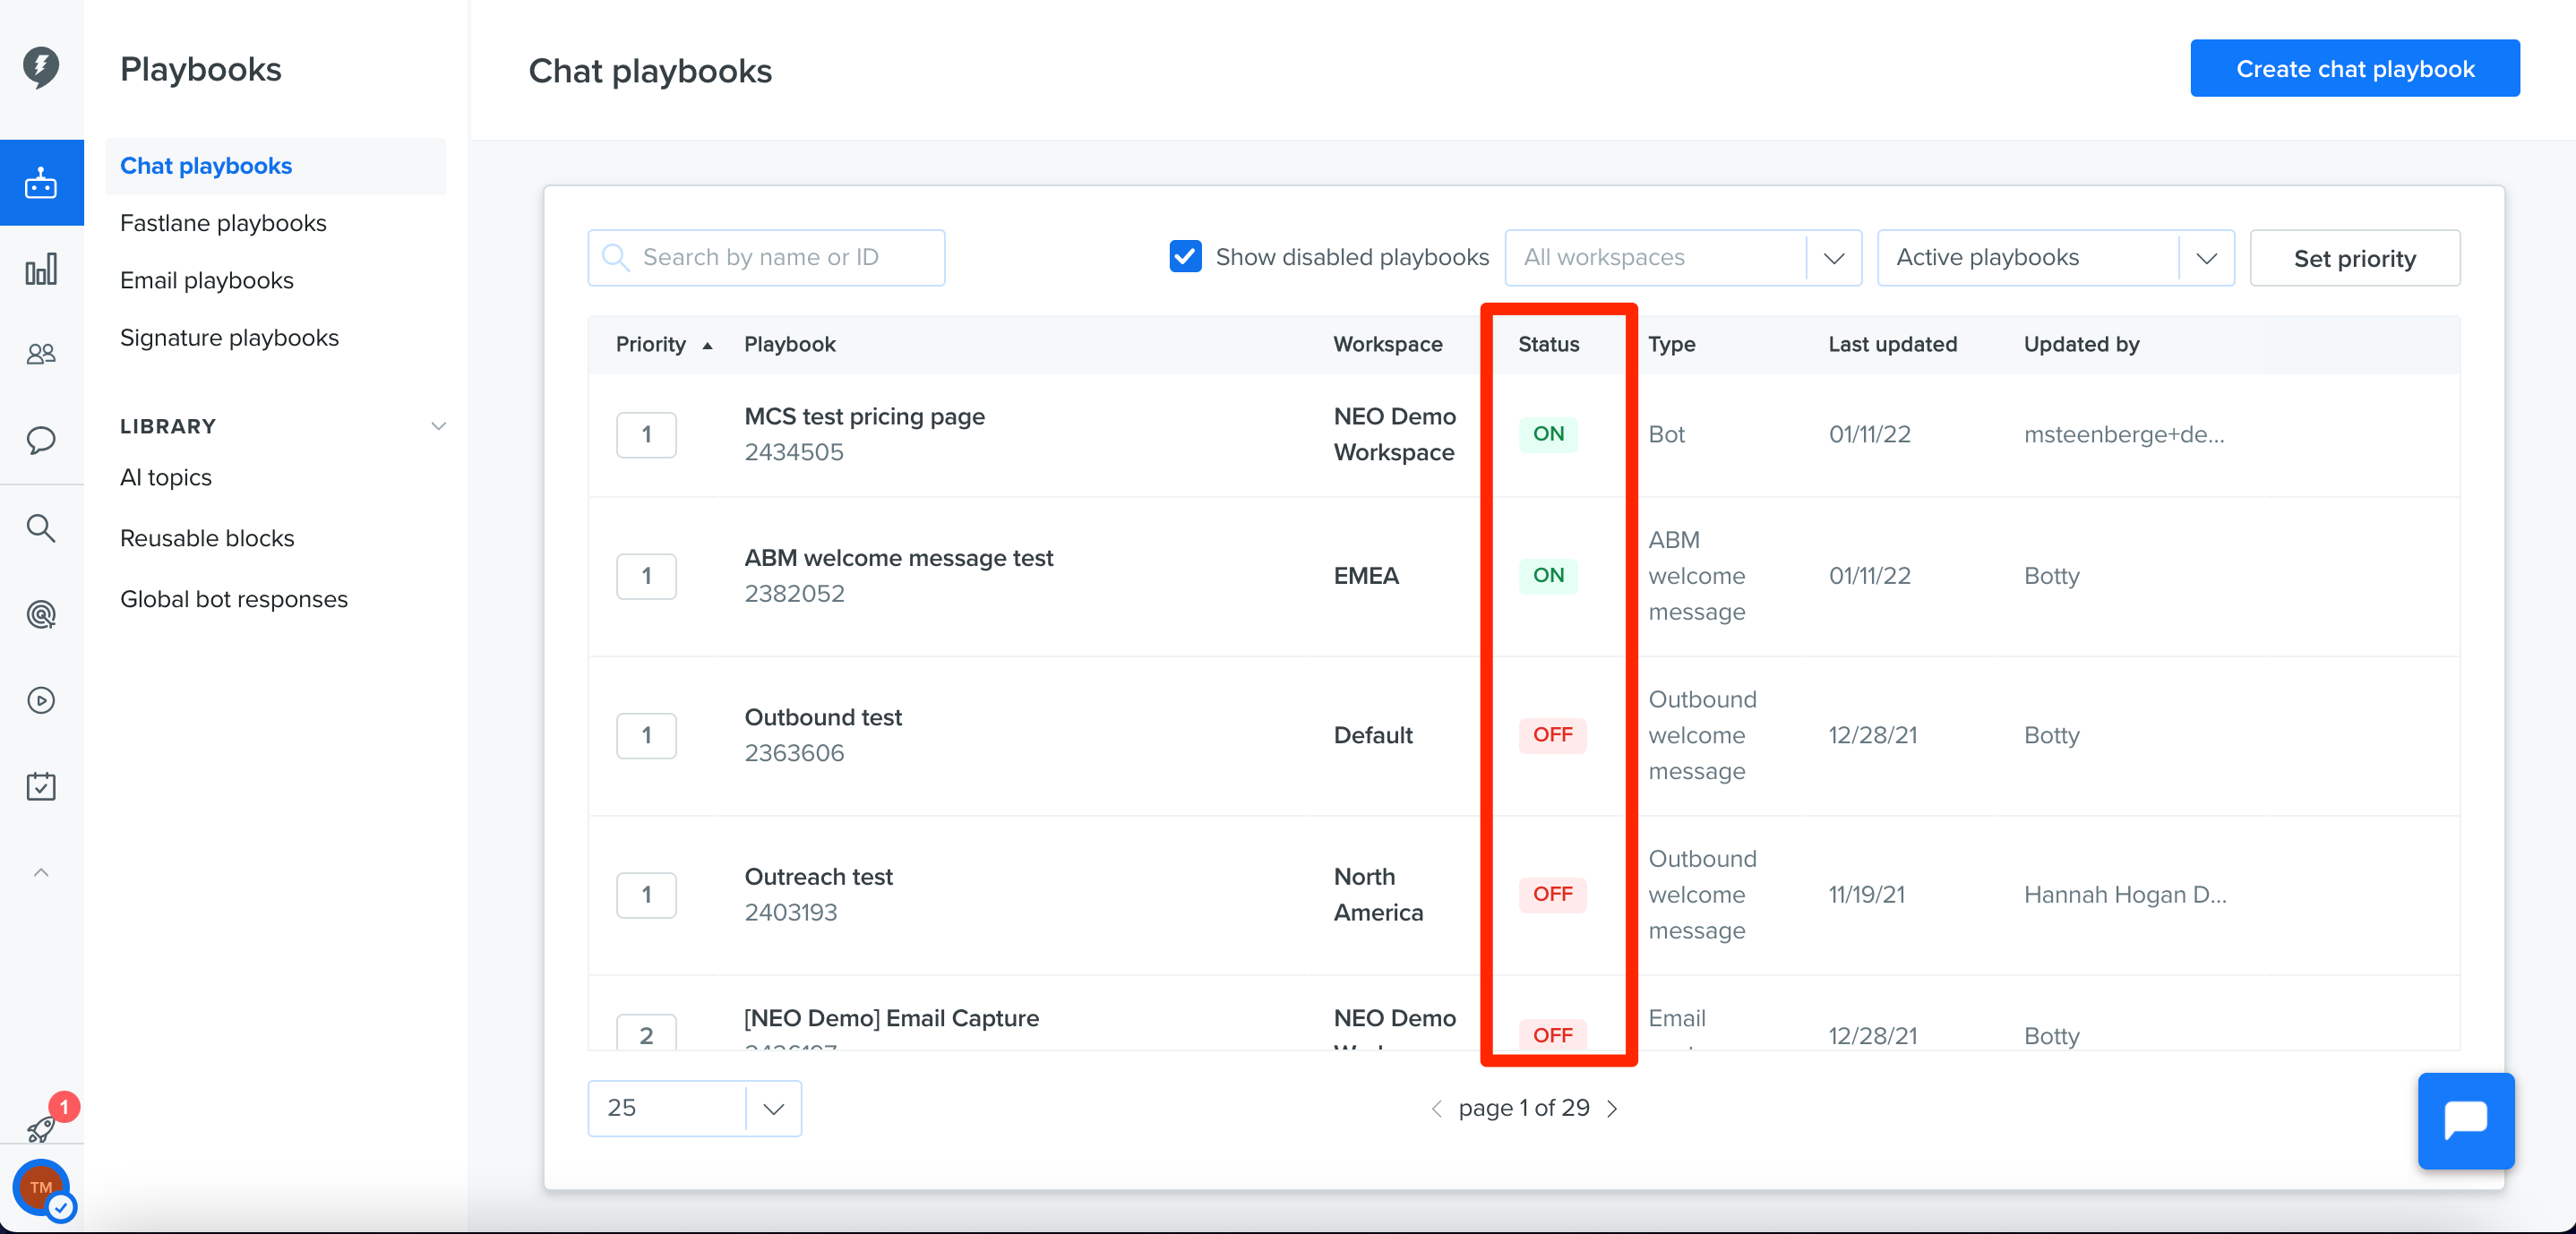Image resolution: width=2576 pixels, height=1234 pixels.
Task: Uncheck Show disabled playbooks checkbox
Action: click(x=1185, y=257)
